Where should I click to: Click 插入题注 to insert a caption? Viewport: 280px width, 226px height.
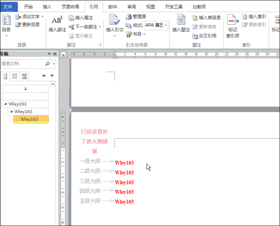point(181,23)
